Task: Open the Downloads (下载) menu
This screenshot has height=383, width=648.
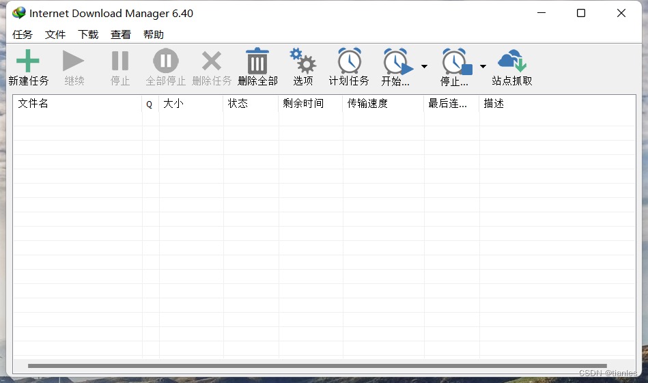Action: [x=88, y=35]
